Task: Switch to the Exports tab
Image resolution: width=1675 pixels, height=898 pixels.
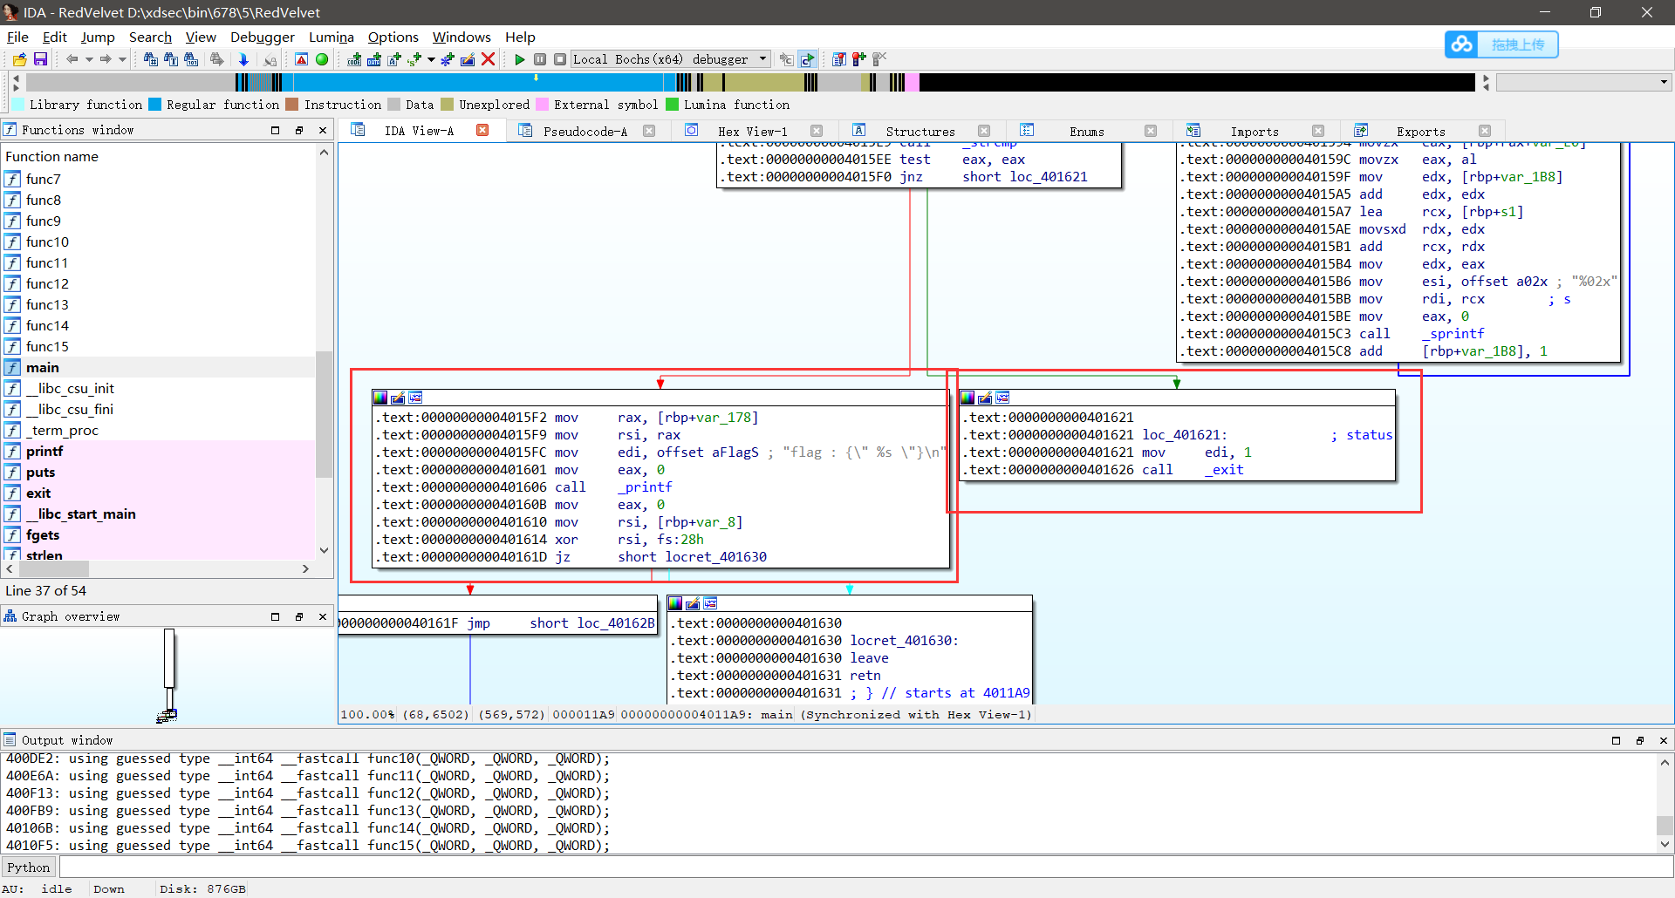Action: coord(1420,131)
